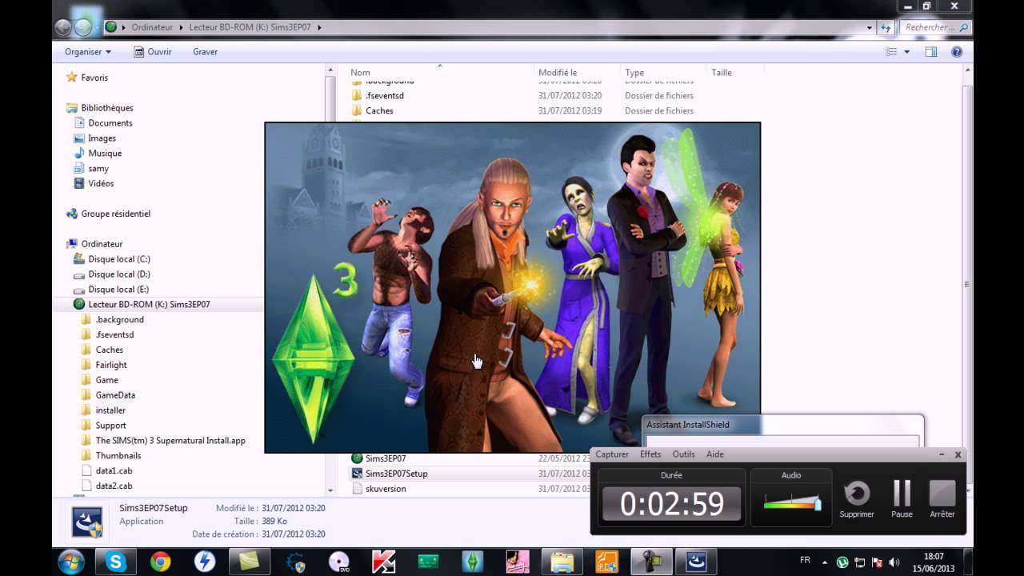The image size is (1024, 576).
Task: Open the GameData folder in tree
Action: 115,395
